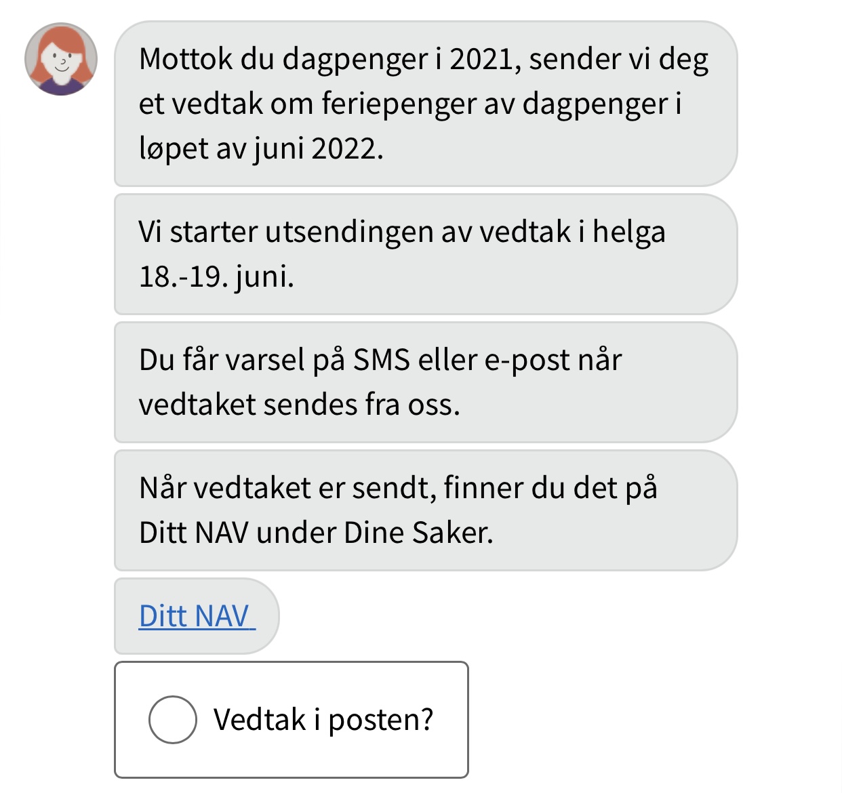Select the 'Vedtak i posten?' radio circle
Screen dimensions: 842x793
point(173,719)
